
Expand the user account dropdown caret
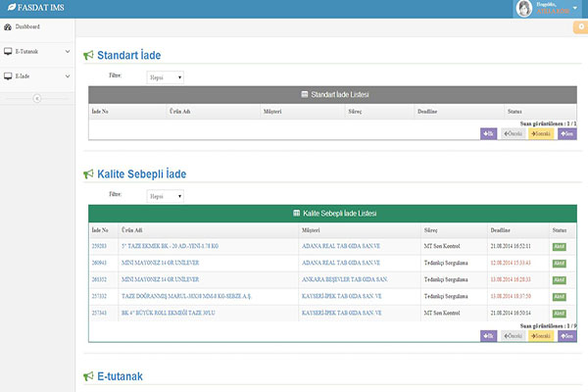click(575, 8)
